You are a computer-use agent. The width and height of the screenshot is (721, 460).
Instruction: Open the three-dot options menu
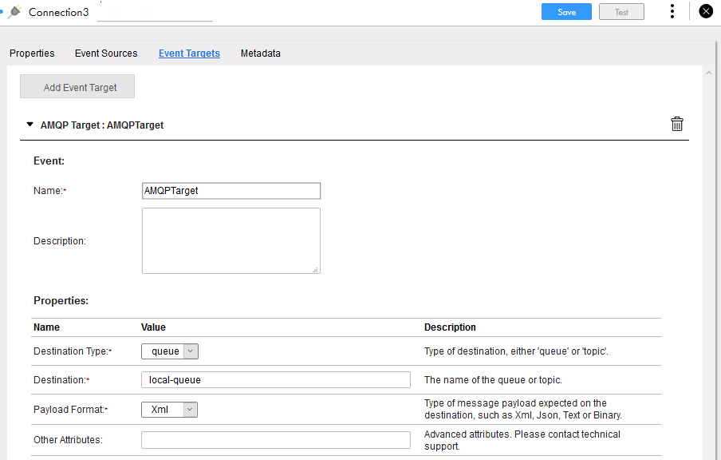click(x=672, y=11)
